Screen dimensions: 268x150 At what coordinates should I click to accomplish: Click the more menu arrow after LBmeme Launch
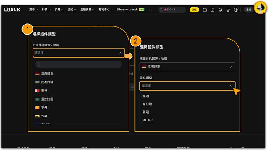150,10
